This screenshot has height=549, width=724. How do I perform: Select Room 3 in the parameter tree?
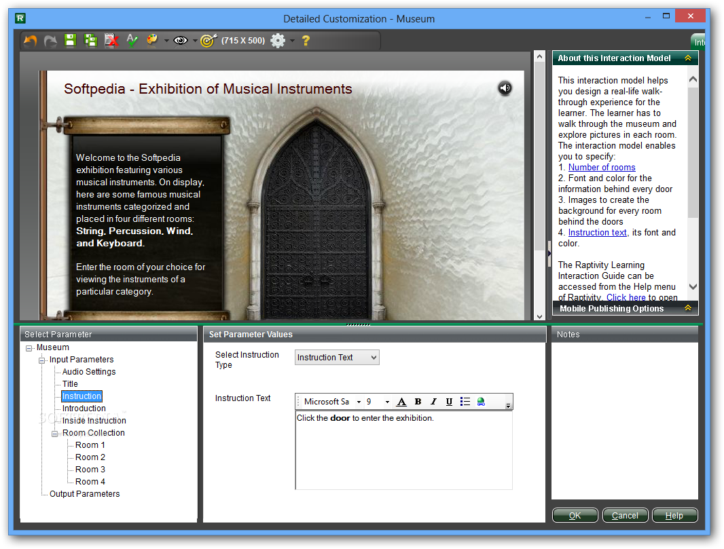click(x=90, y=470)
